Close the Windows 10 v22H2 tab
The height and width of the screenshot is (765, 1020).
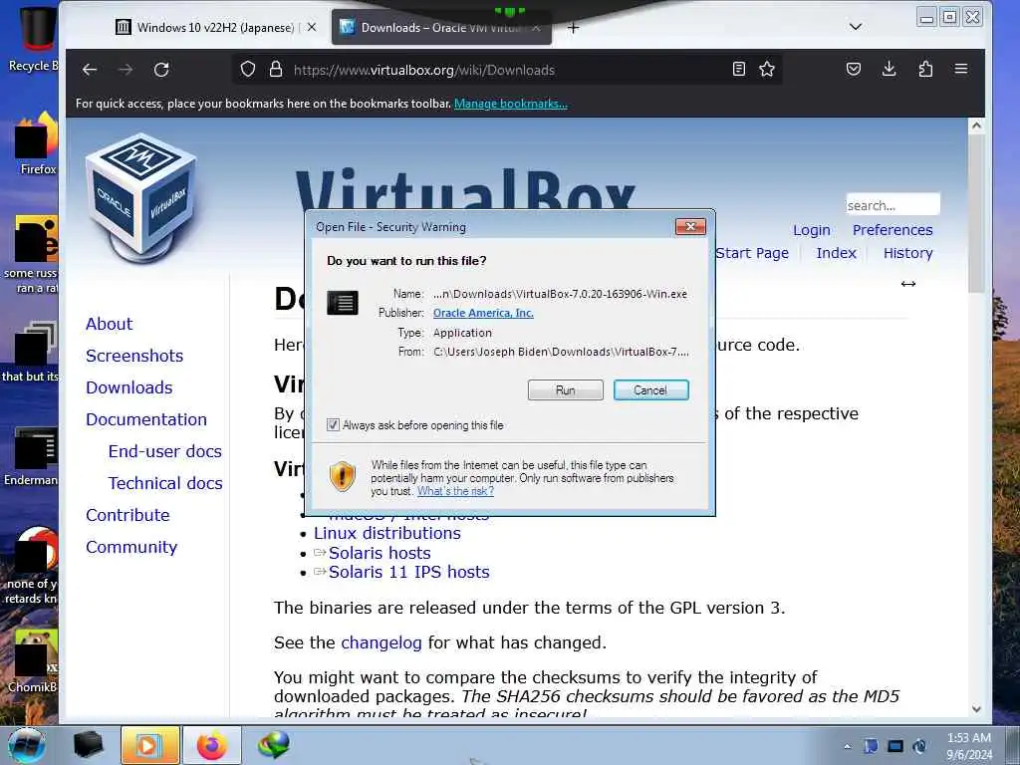(312, 27)
